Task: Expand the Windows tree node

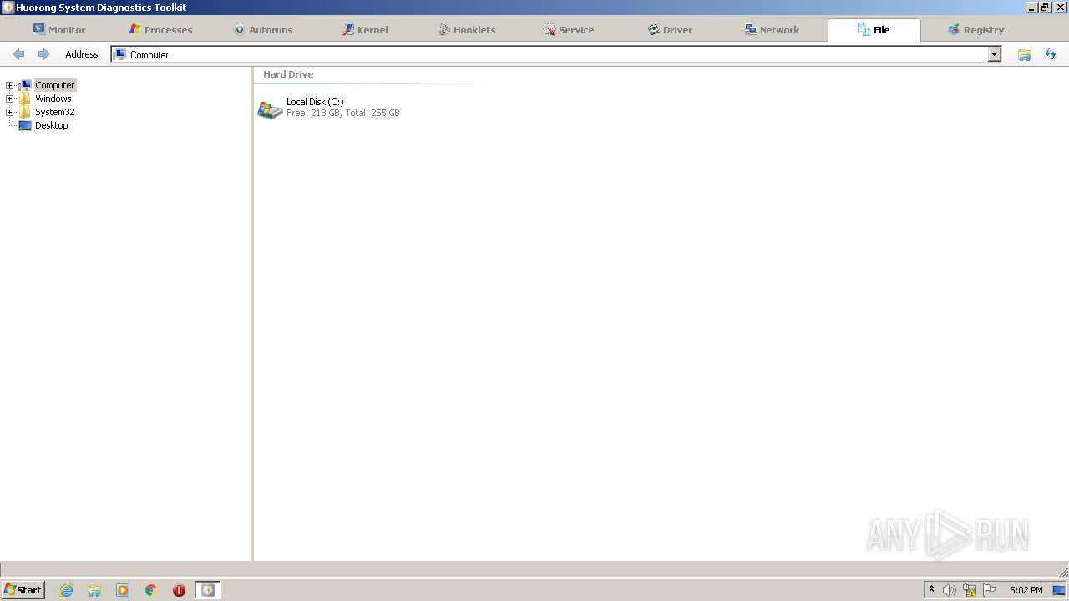Action: [10, 98]
